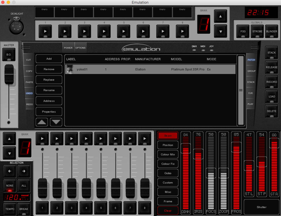Click Add to patch a new fixture
Image resolution: width=281 pixels, height=216 pixels.
[49, 58]
